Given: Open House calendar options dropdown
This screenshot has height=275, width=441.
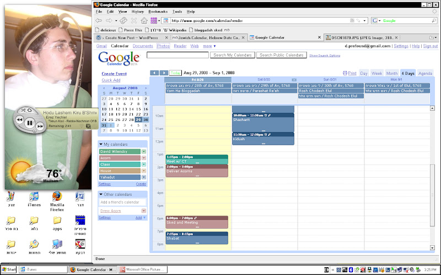Looking at the screenshot, I should [x=144, y=171].
